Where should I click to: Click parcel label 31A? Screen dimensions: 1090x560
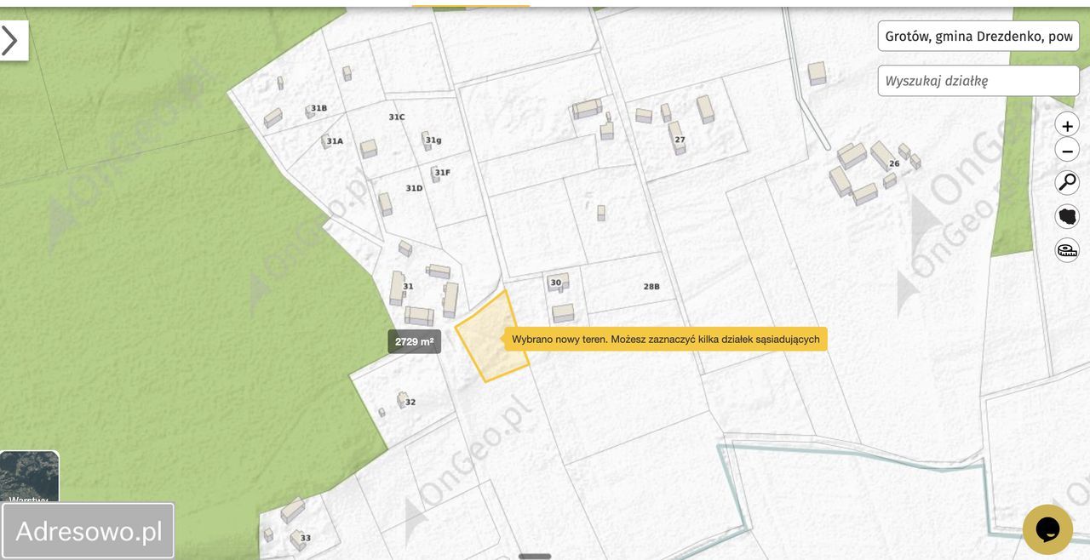point(335,141)
